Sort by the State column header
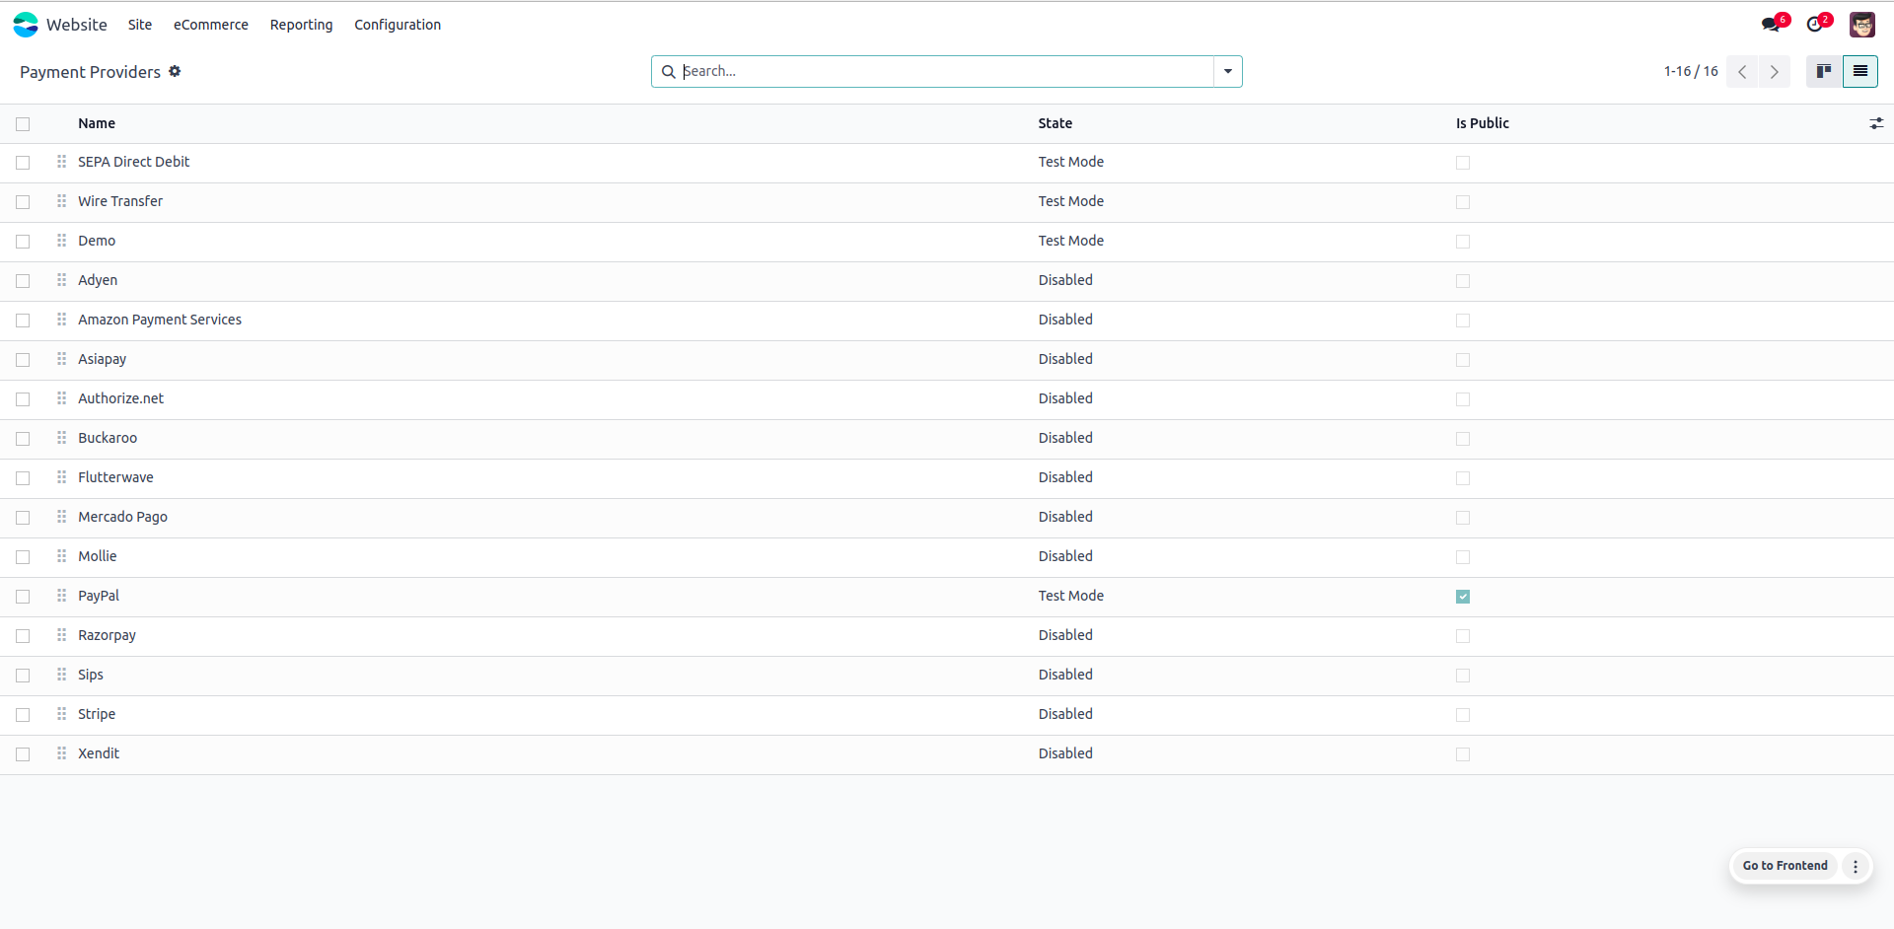The width and height of the screenshot is (1894, 929). click(x=1056, y=123)
